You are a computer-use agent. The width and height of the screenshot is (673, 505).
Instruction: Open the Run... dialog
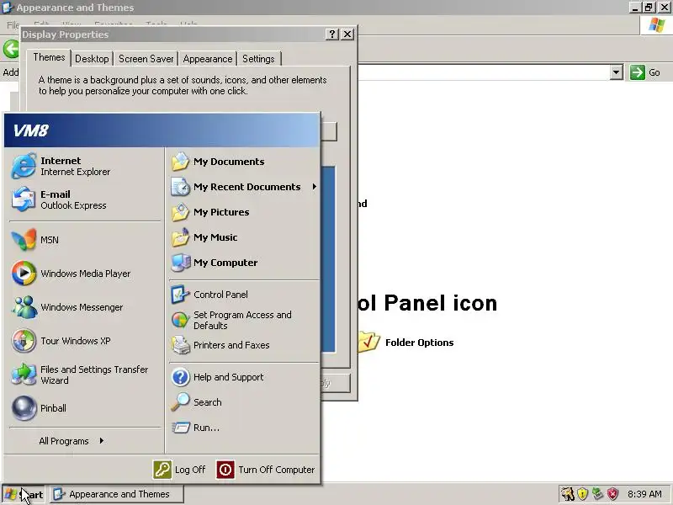[x=244, y=428]
